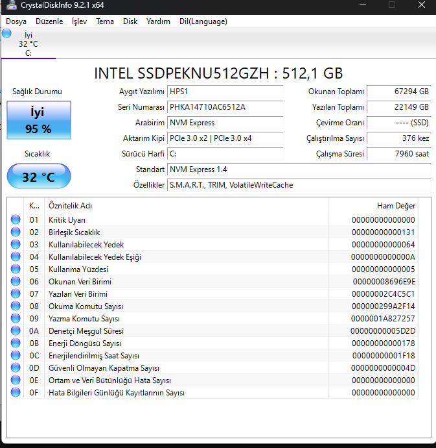Click status orb beside Birleşik Sıcaklık row
436x448 pixels.
coord(16,232)
